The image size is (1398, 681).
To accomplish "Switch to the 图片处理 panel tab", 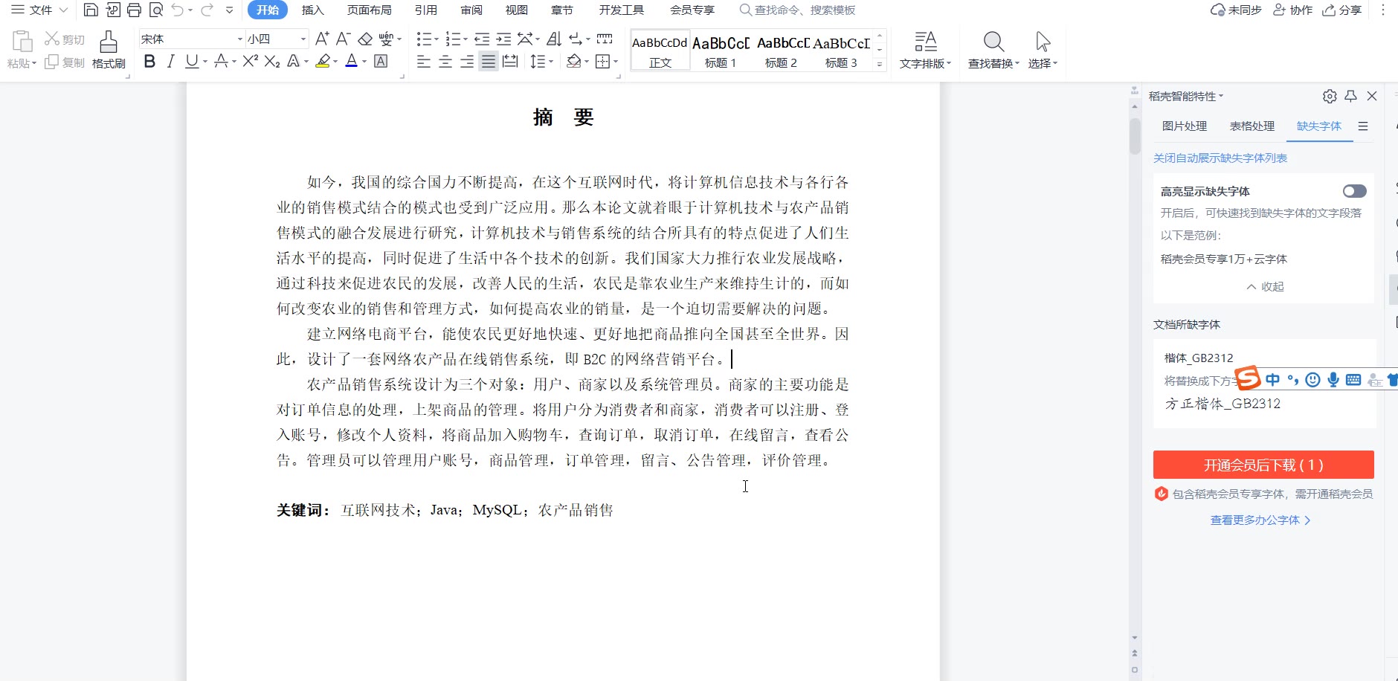I will coord(1185,126).
